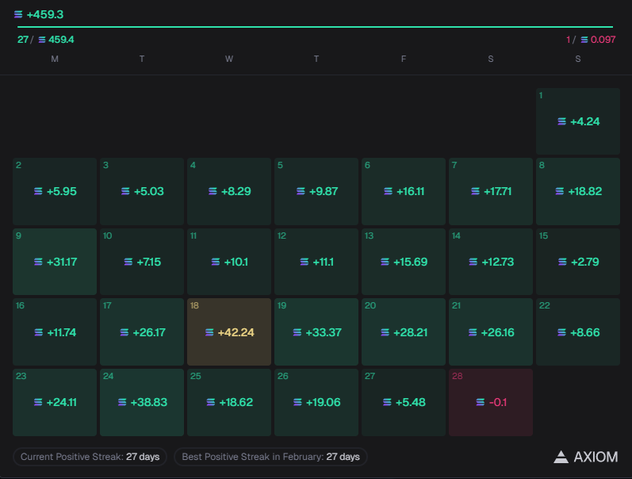Select the day 18 highlighted cell
The image size is (632, 479).
(x=229, y=331)
